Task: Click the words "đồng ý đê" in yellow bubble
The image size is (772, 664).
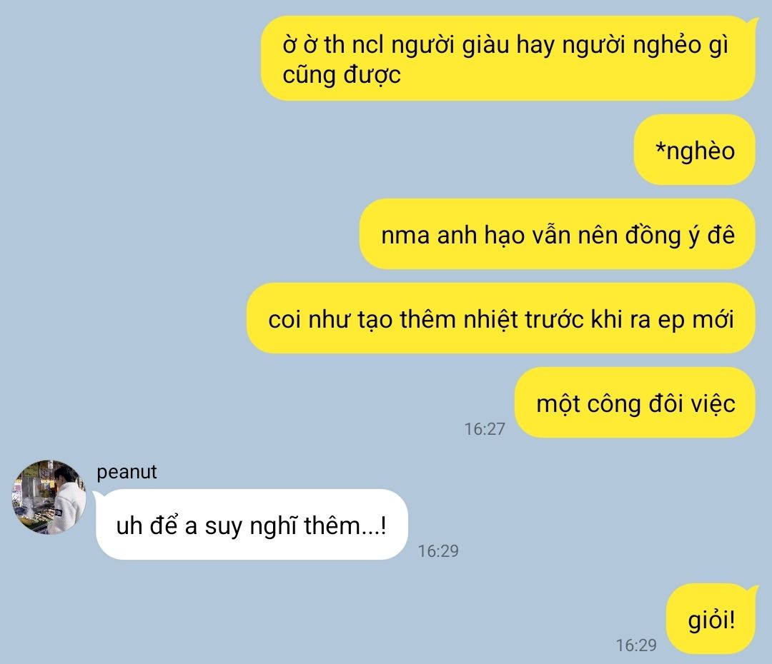Action: (680, 235)
